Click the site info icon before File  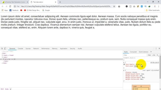tap(15, 6)
